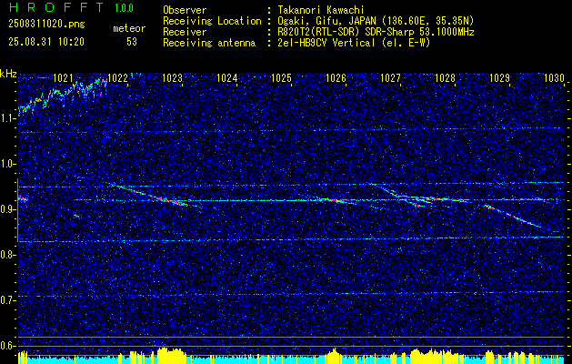Click the 0.7 kHz axis label
Image resolution: width=572 pixels, height=364 pixels.
click(7, 300)
